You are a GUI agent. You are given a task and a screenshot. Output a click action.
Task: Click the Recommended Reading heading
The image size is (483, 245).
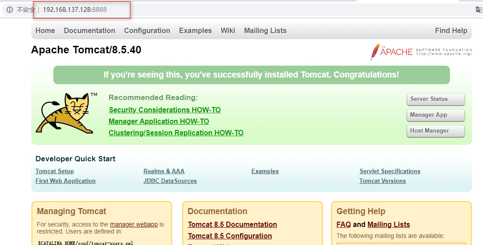[x=153, y=97]
